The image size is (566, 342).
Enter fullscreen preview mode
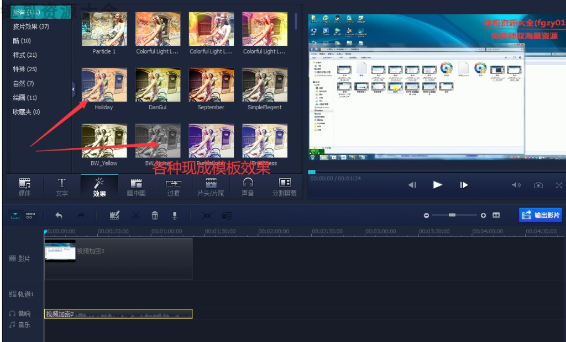click(x=559, y=185)
